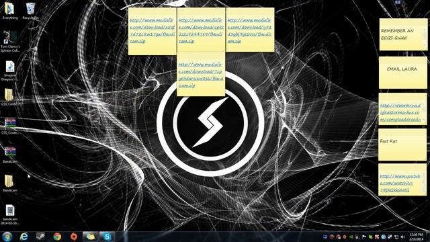430x242 pixels.
Task: Select Tom Clancy's Splinter Cell shortcut
Action: (10, 41)
